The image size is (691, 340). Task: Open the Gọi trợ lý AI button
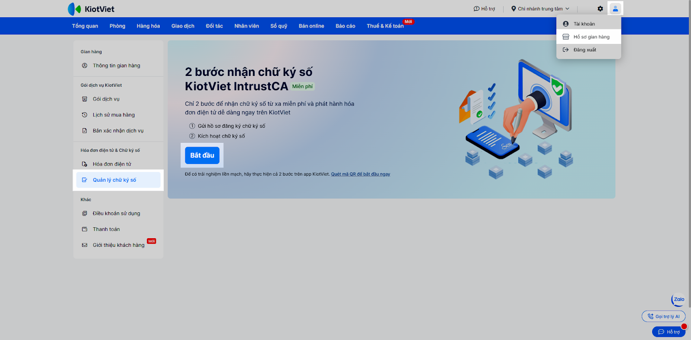[664, 316]
